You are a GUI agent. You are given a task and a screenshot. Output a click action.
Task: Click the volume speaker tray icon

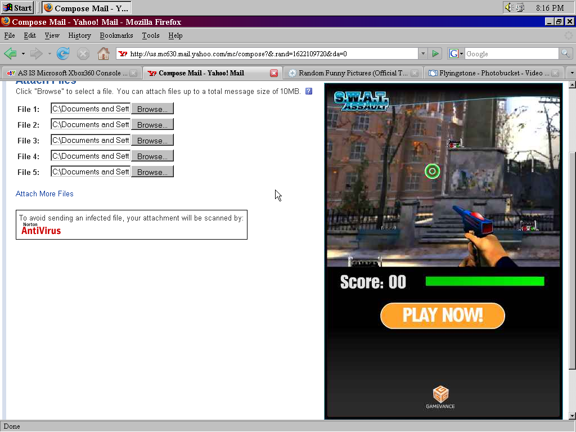[508, 8]
